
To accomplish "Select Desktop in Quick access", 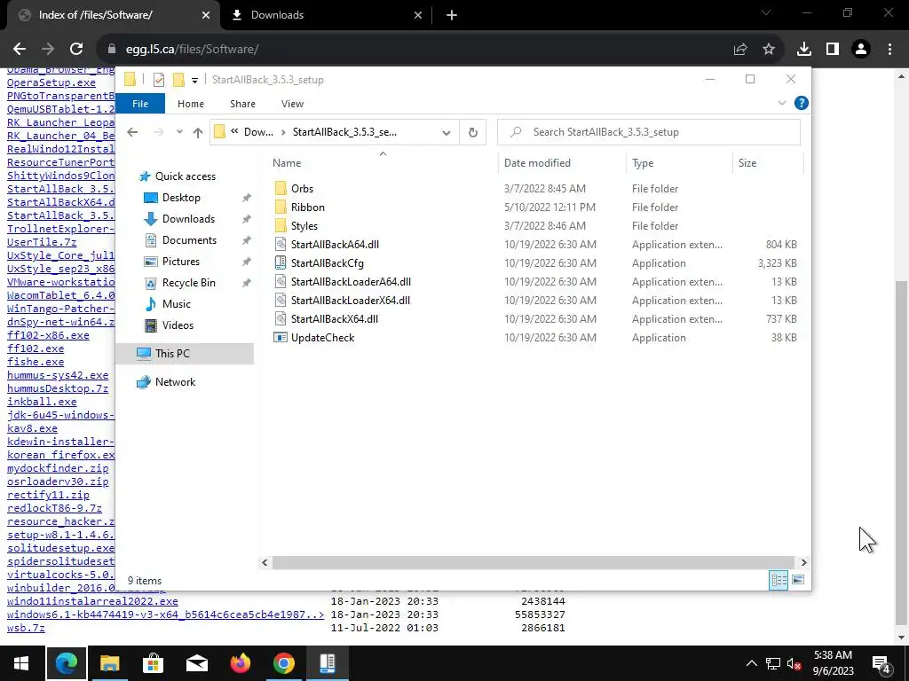I will pos(181,198).
